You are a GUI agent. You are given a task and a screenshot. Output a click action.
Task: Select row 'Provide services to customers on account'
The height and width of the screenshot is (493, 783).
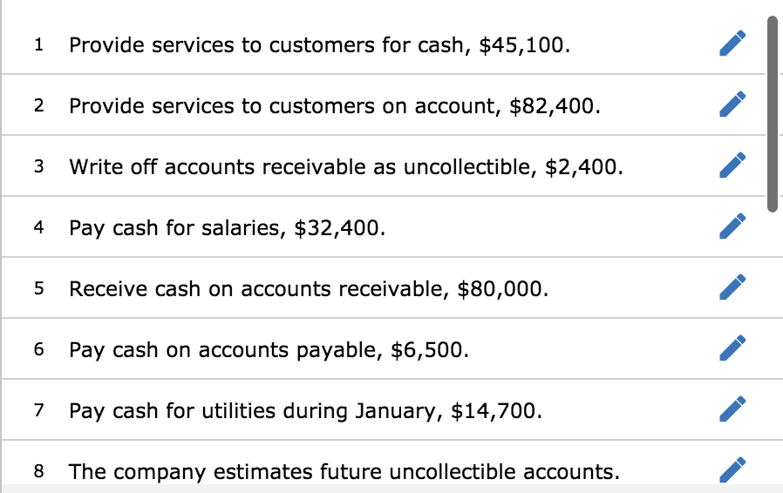pyautogui.click(x=384, y=105)
